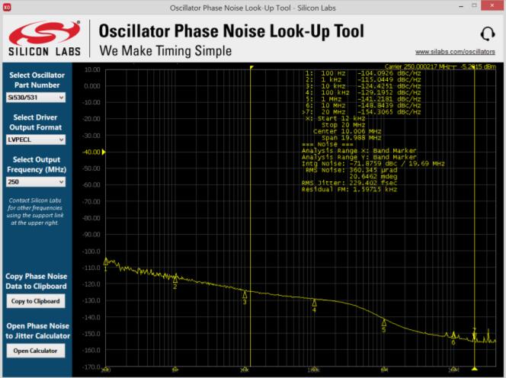Click the Open Calculator button
This screenshot has height=378, width=506.
click(35, 351)
